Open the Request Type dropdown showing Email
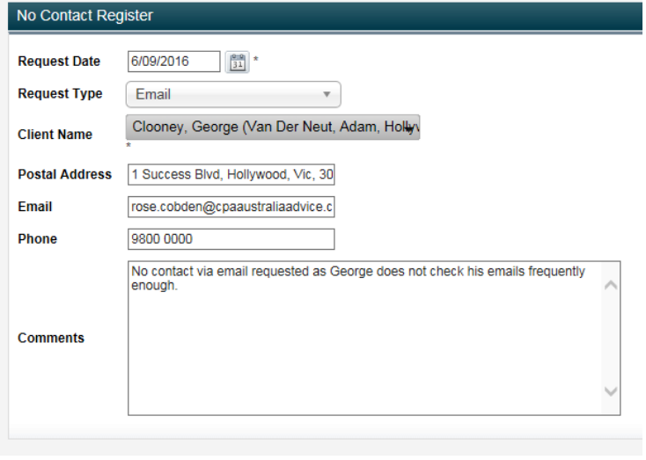This screenshot has height=460, width=646. click(x=234, y=95)
